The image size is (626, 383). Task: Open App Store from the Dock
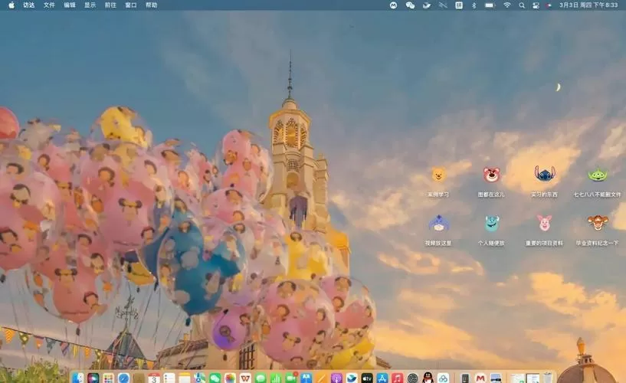click(382, 378)
